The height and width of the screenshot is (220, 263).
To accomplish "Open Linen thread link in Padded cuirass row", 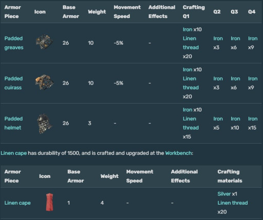I will 191,83.
